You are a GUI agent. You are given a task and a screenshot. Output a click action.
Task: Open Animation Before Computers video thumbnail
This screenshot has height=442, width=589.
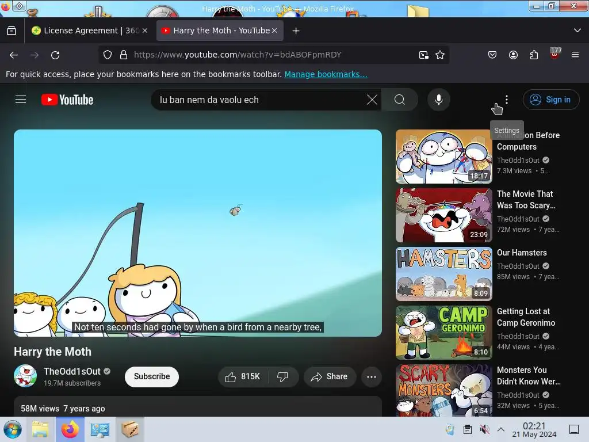pyautogui.click(x=443, y=157)
